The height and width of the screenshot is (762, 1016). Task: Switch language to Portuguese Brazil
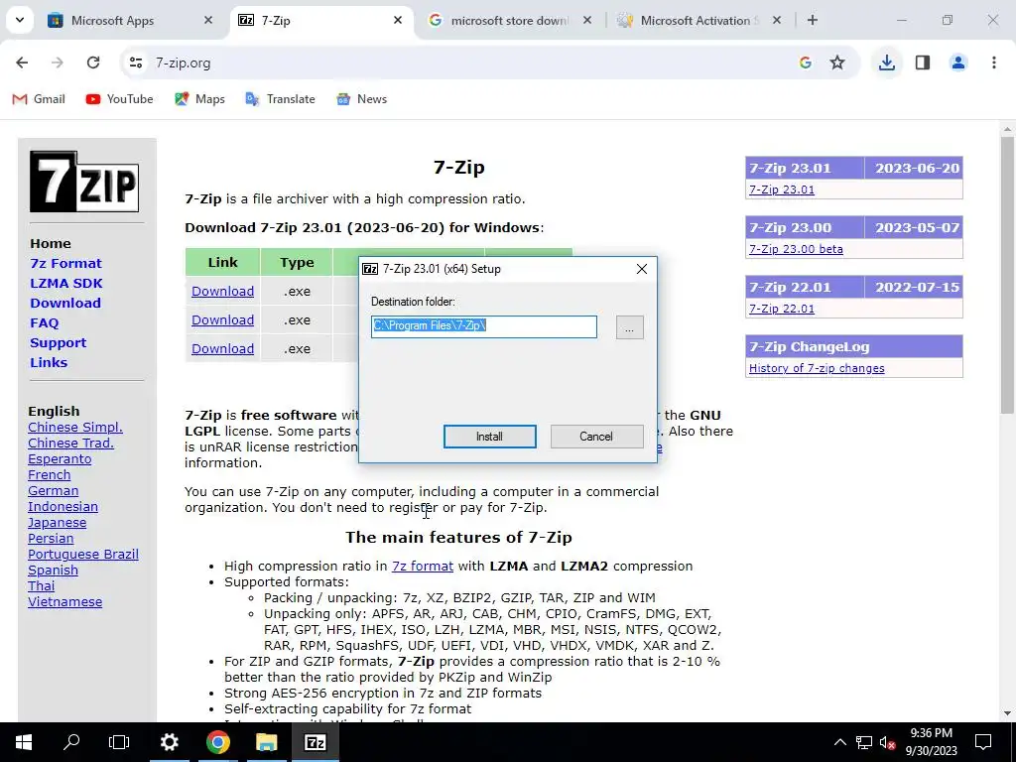click(83, 555)
